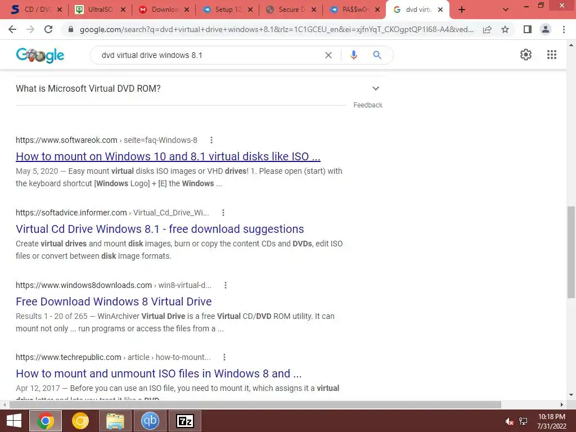Open options for softadvice.informer.com result
Viewport: 576px width, 432px height.
223,213
